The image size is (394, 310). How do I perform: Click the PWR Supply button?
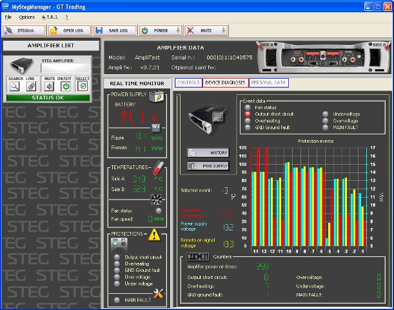[208, 166]
